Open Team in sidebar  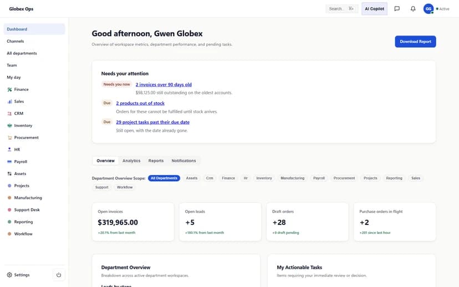(x=34, y=65)
